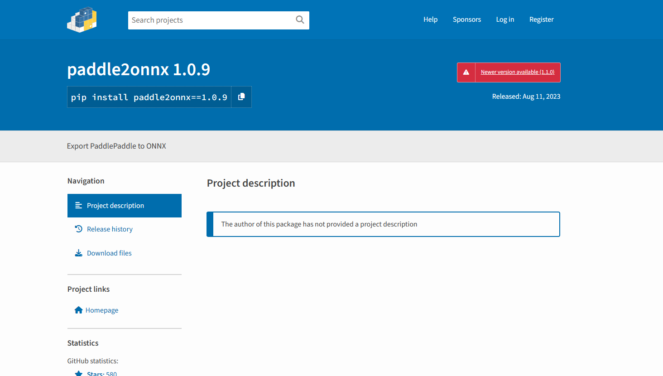This screenshot has width=663, height=376.
Task: Click the Release history clock icon
Action: pos(79,229)
